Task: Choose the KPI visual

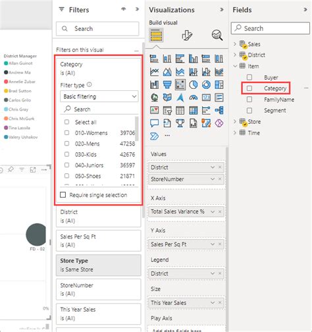Action: click(154, 111)
